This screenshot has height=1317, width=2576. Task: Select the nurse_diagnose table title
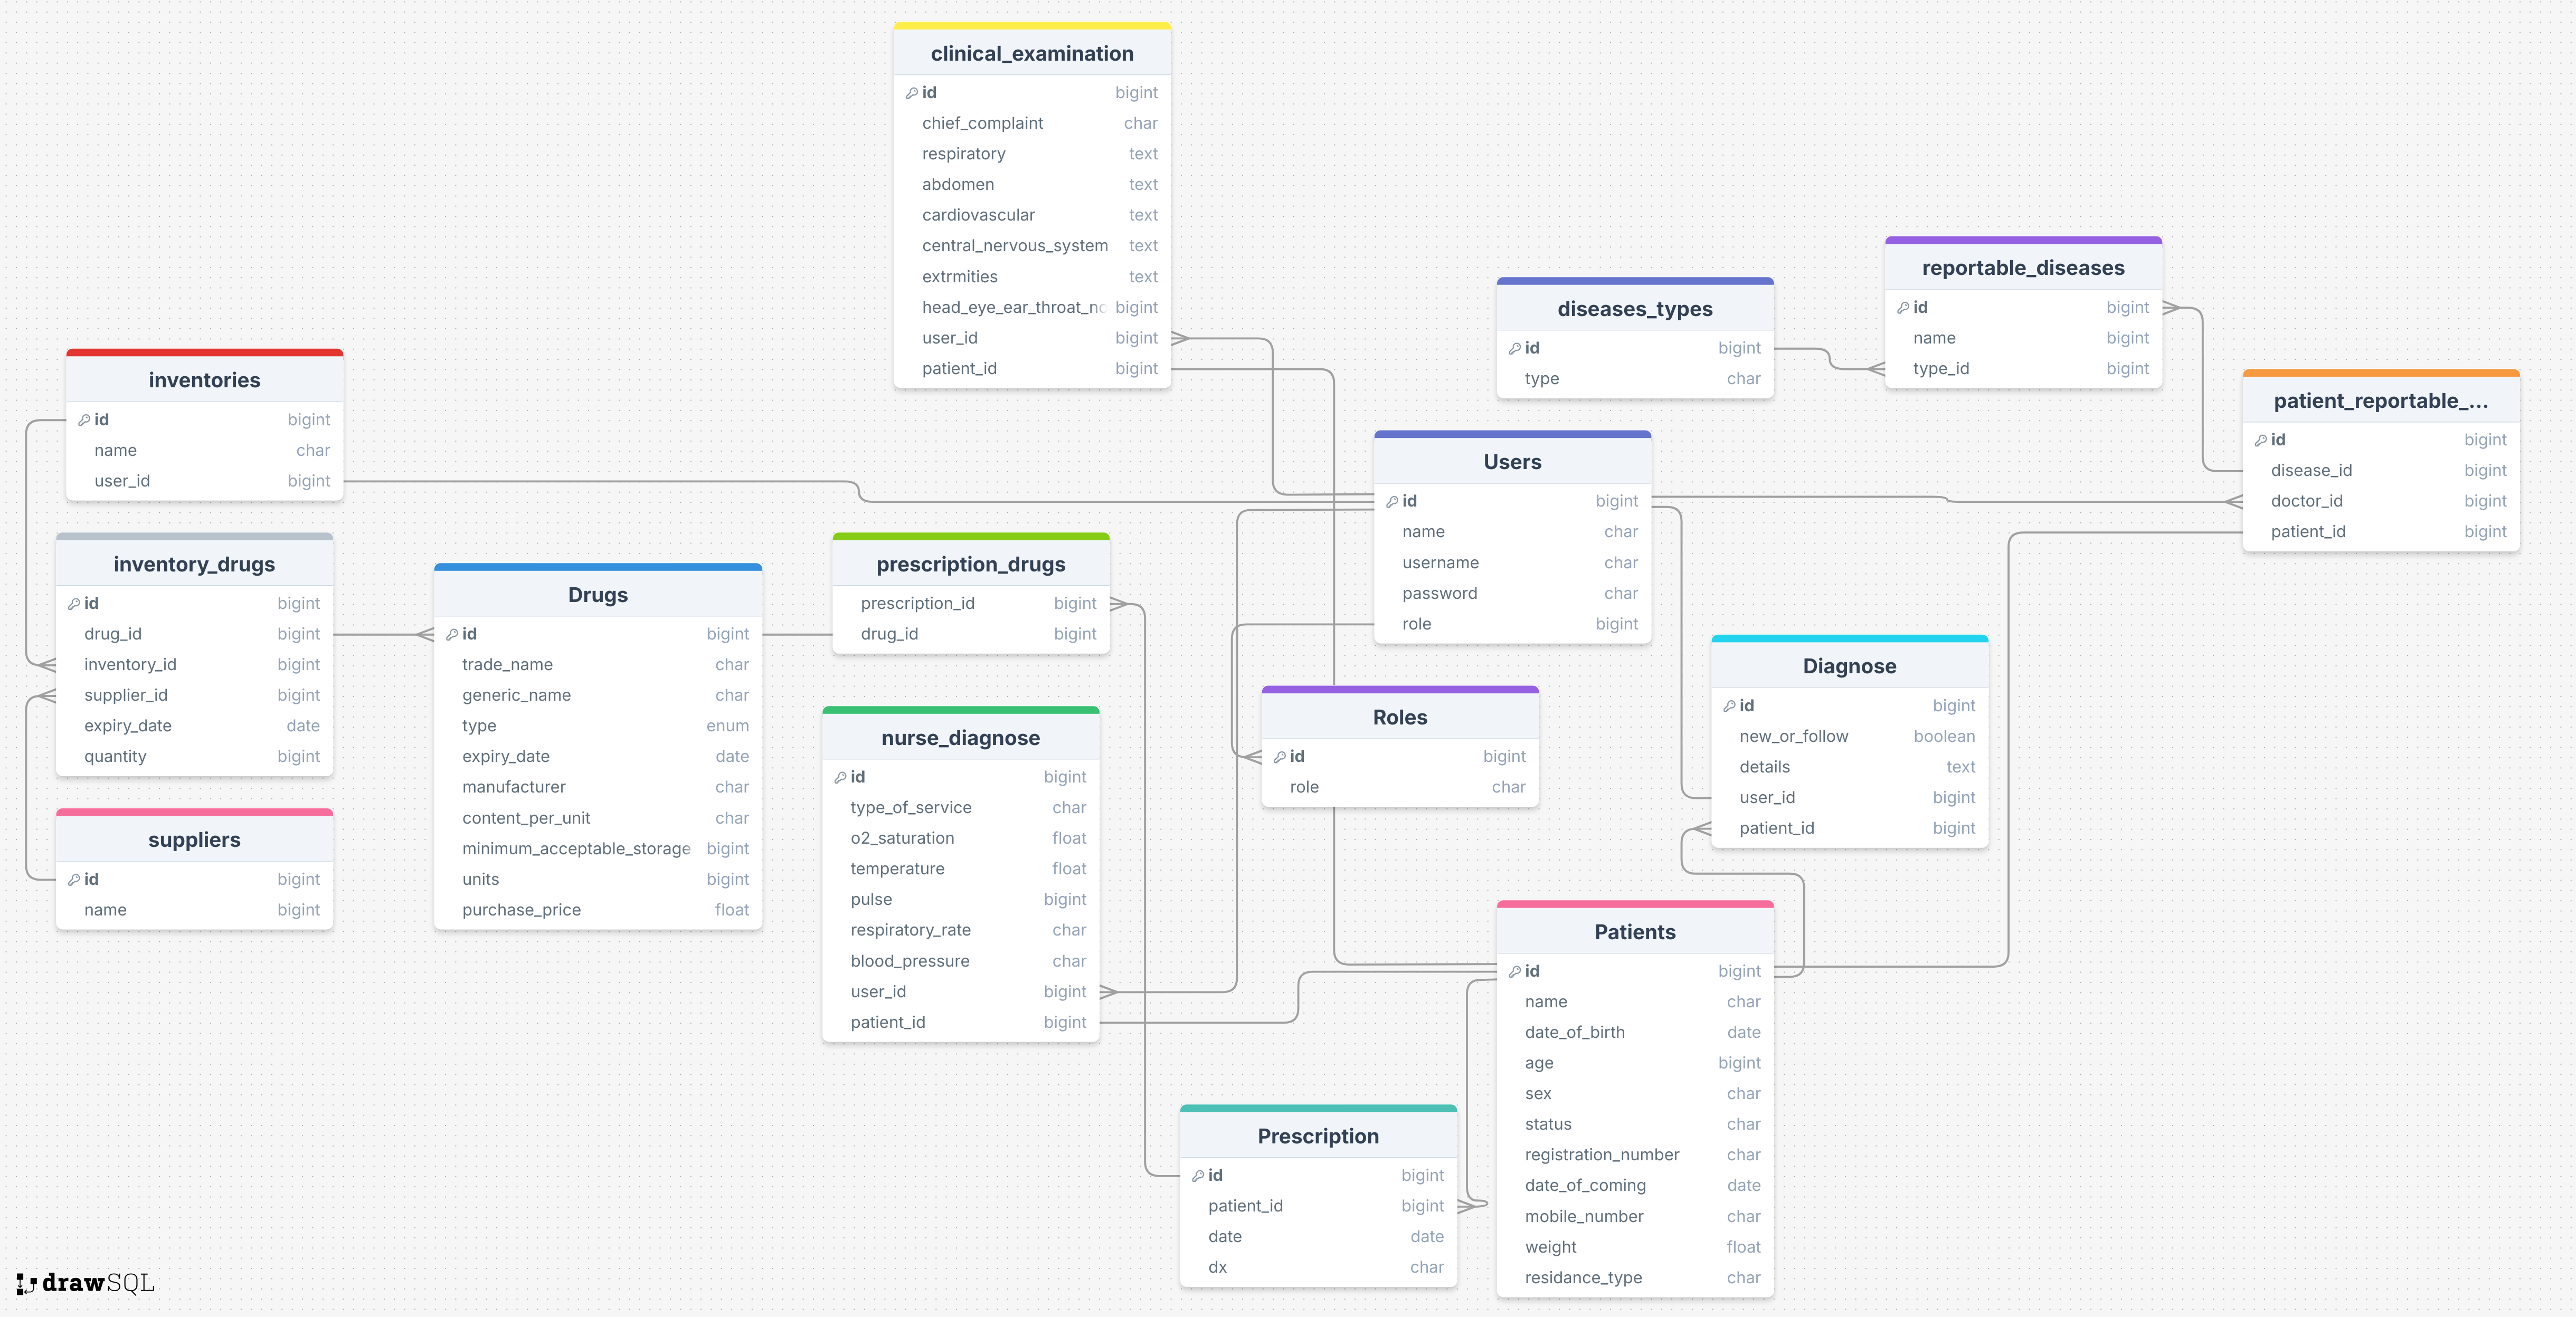coord(960,739)
